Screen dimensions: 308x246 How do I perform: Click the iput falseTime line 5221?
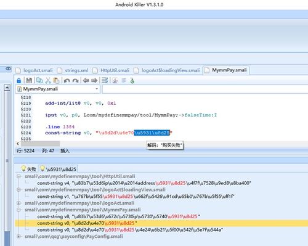131,115
